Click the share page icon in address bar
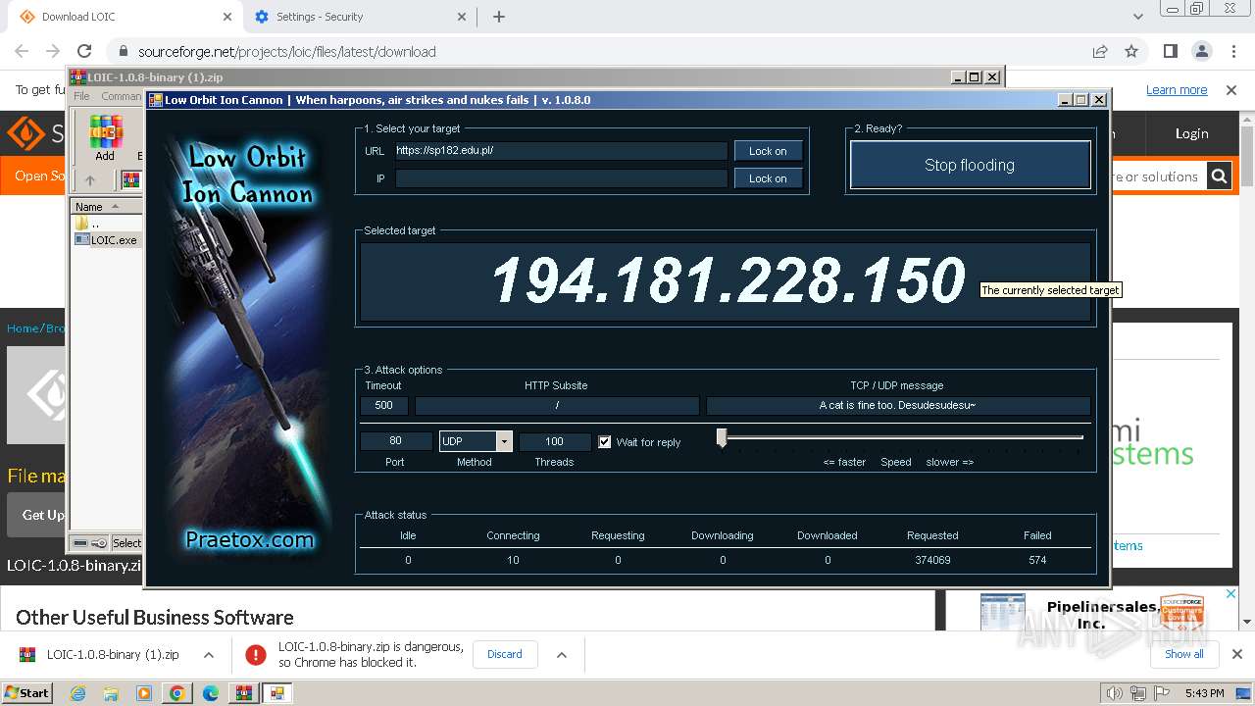 pos(1100,51)
